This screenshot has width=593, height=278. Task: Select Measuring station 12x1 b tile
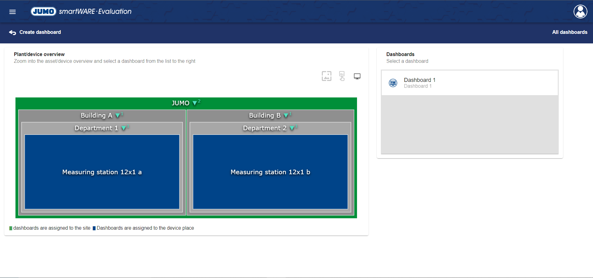(270, 172)
